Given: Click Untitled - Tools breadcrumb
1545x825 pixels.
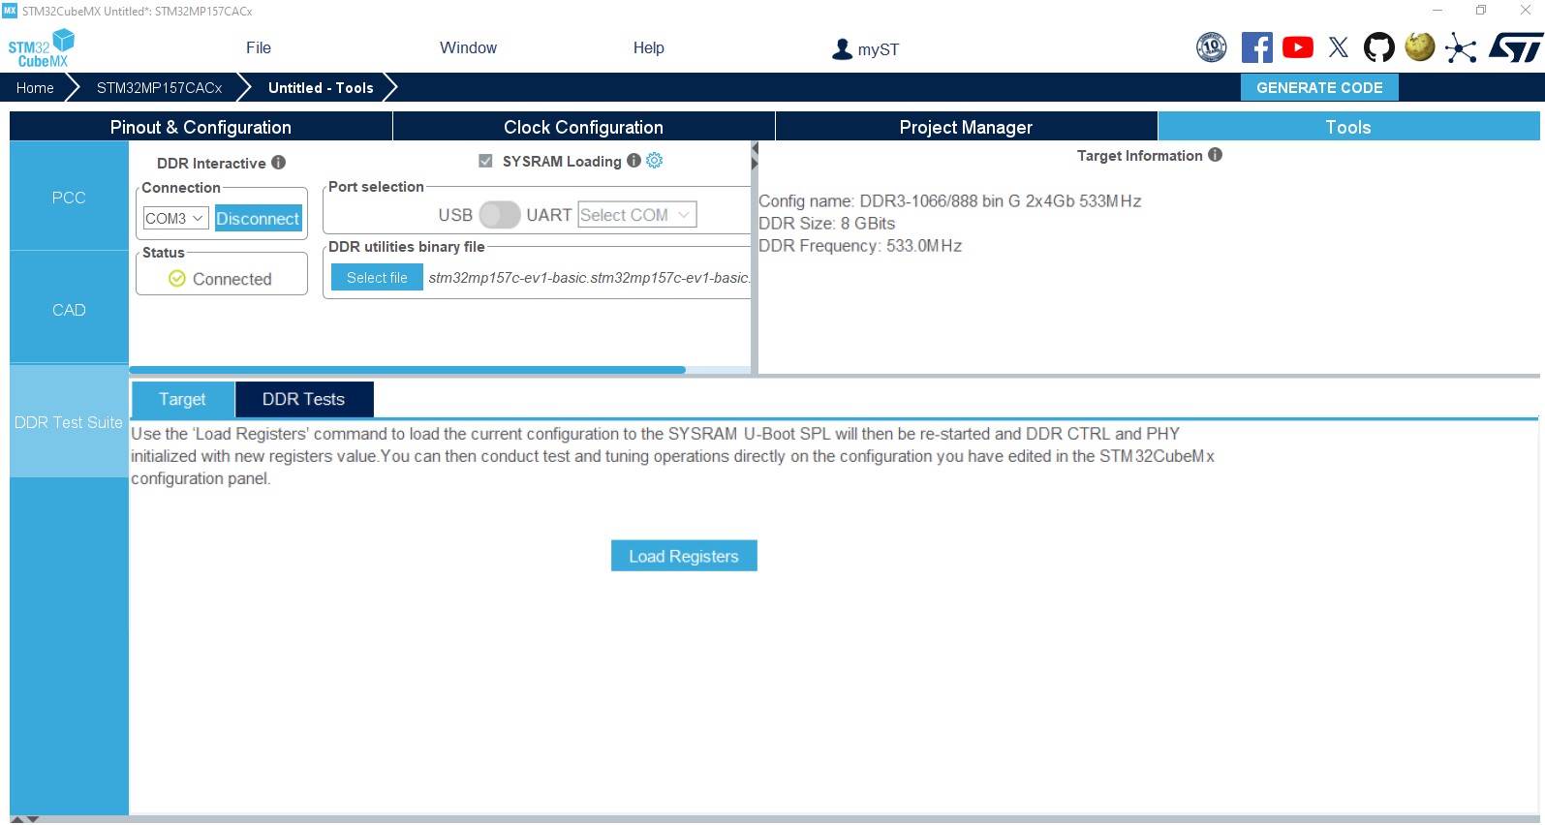Looking at the screenshot, I should click(x=321, y=88).
